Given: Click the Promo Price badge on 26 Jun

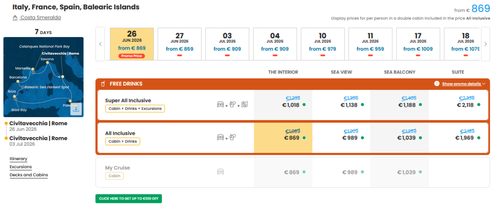Looking at the screenshot, I should 131,56.
